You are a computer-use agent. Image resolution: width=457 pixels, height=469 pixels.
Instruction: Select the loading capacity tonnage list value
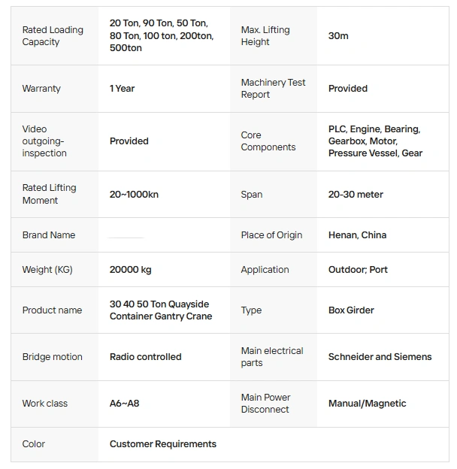161,36
